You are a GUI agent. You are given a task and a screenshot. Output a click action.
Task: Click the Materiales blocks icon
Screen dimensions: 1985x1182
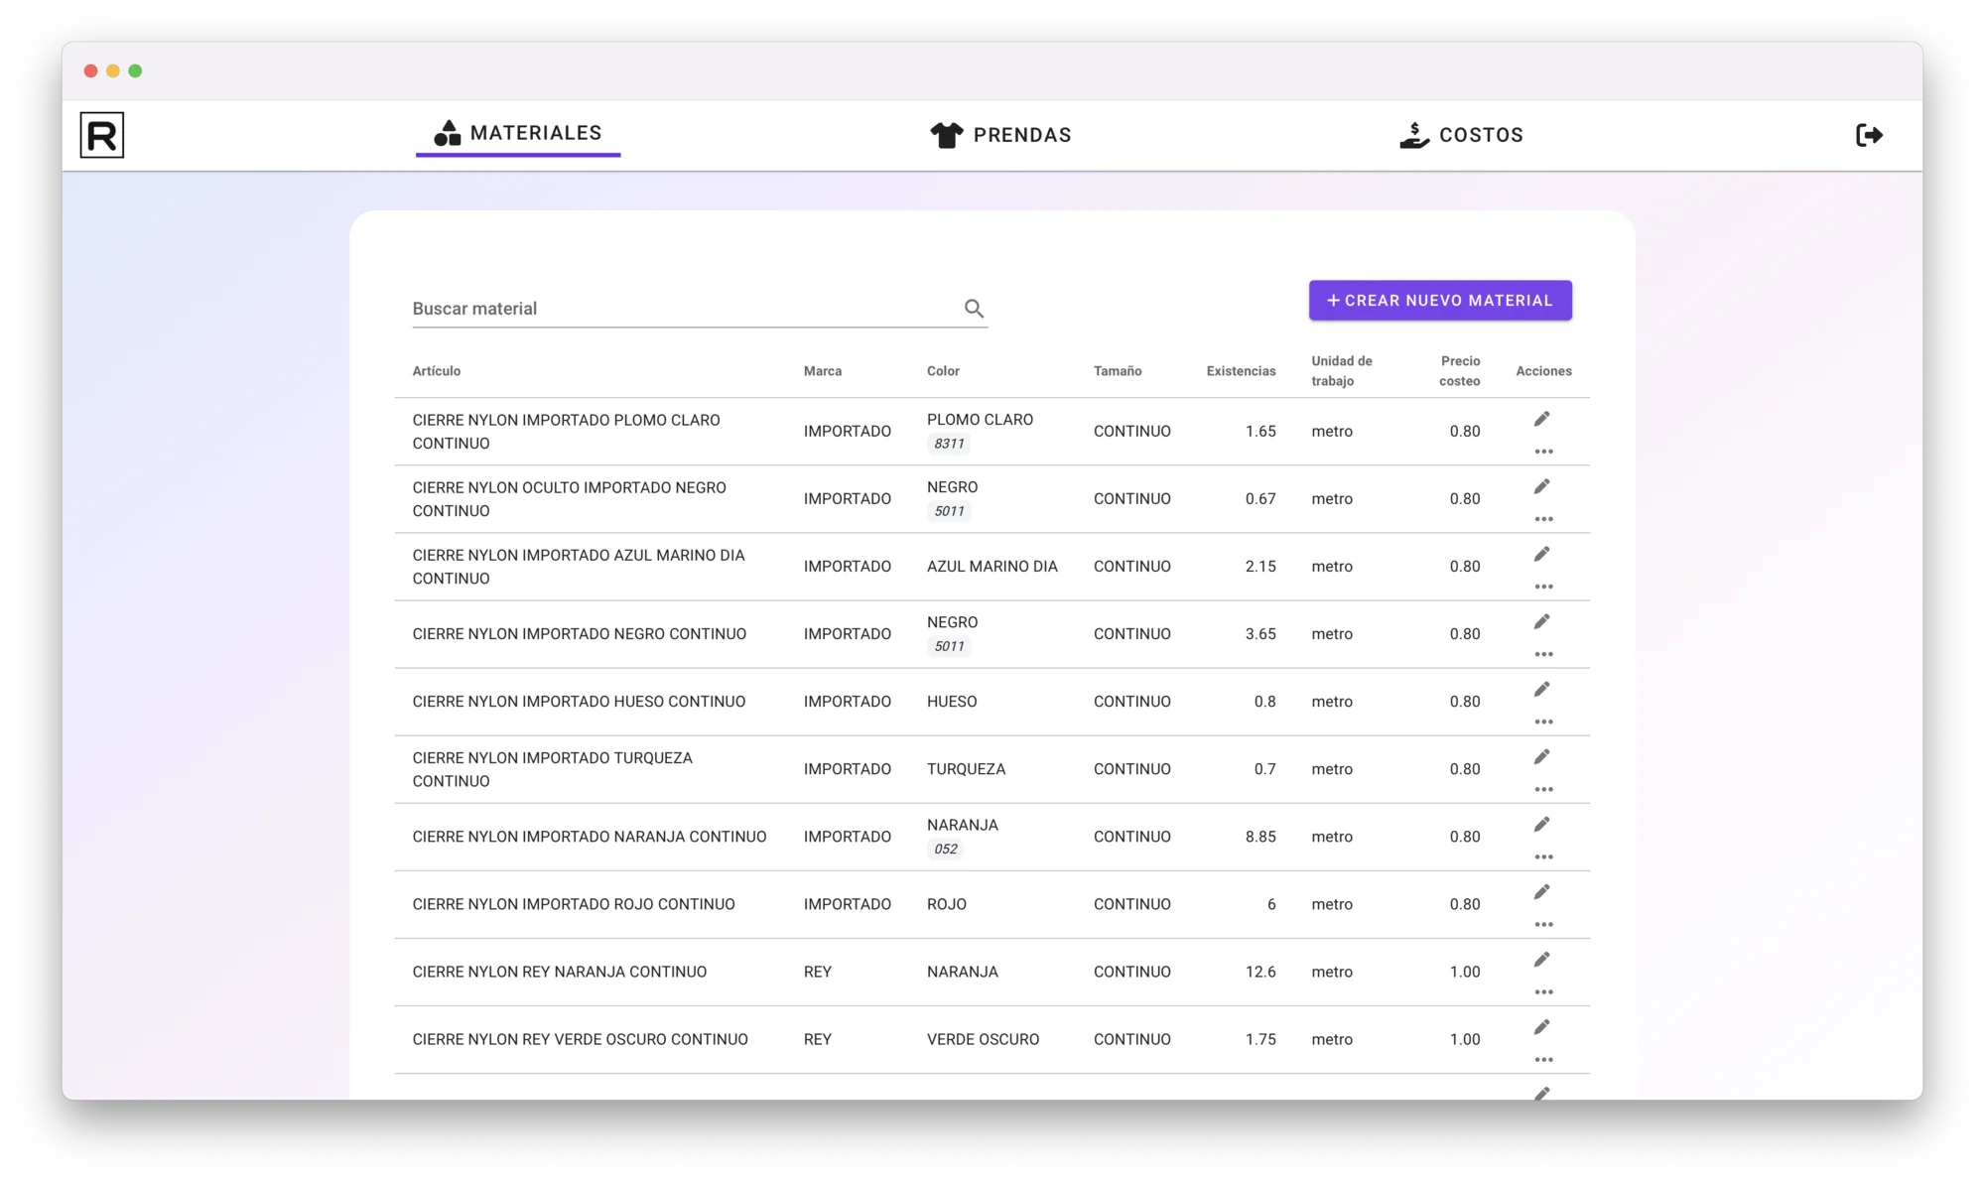[x=447, y=132]
